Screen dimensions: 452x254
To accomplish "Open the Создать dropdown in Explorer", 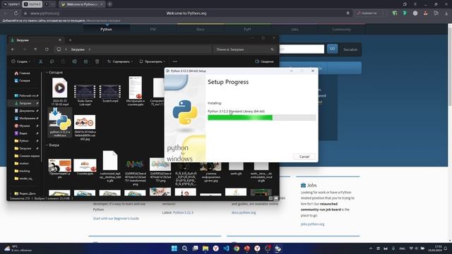I will pos(21,61).
